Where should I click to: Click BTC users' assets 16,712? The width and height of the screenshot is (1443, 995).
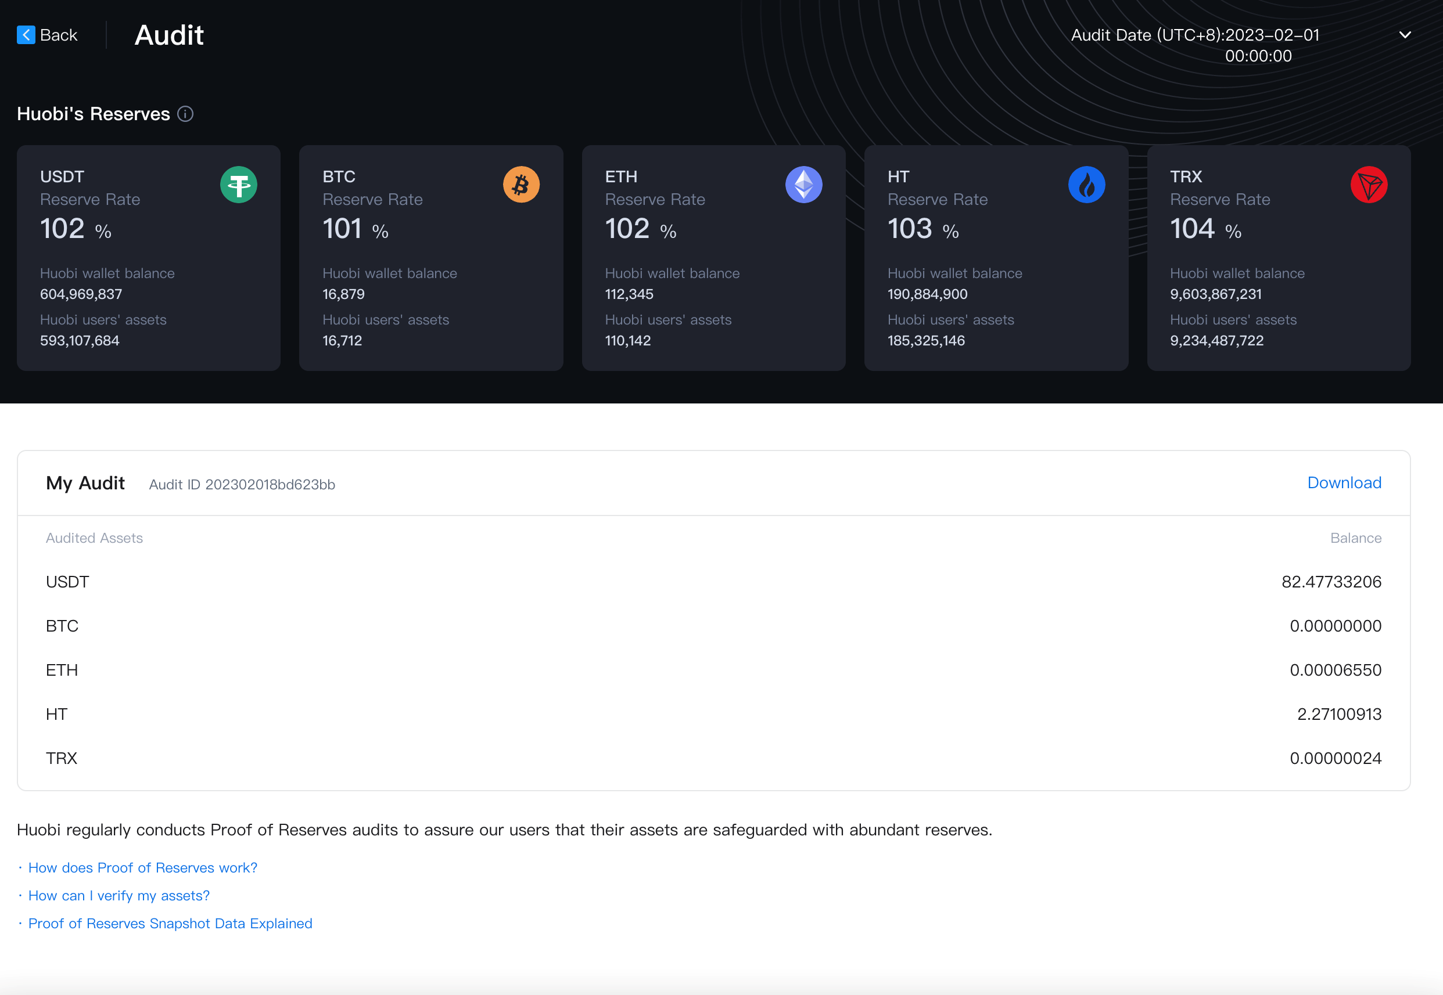tap(343, 340)
